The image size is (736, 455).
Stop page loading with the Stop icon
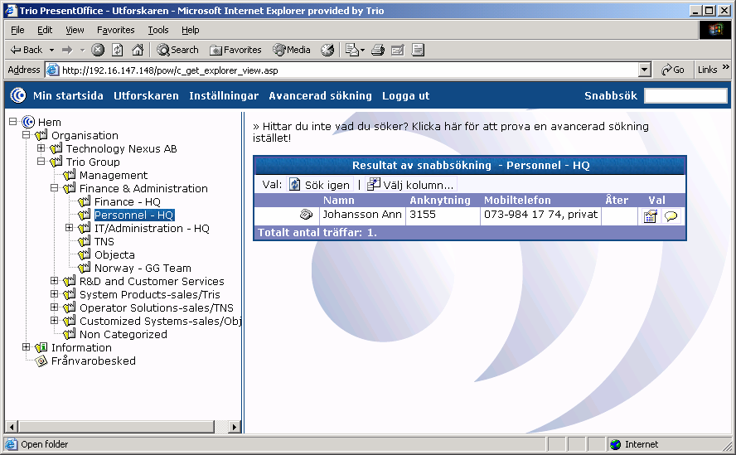(x=98, y=50)
